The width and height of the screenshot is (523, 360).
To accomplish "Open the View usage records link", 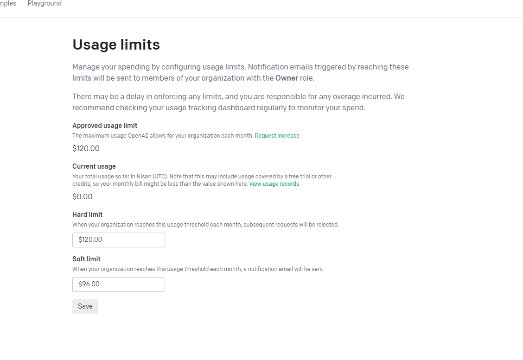I will pyautogui.click(x=274, y=184).
